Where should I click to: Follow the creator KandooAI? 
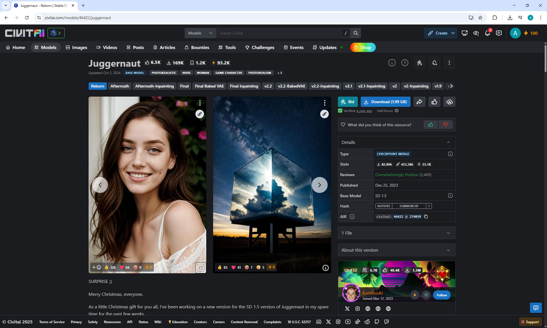coord(442,295)
